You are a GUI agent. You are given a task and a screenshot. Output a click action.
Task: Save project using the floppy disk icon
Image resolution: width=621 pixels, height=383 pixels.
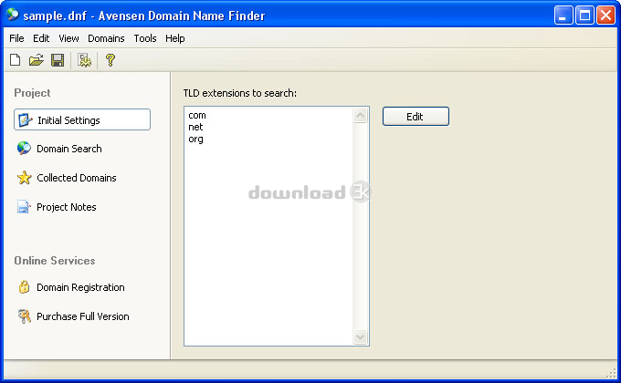(58, 60)
